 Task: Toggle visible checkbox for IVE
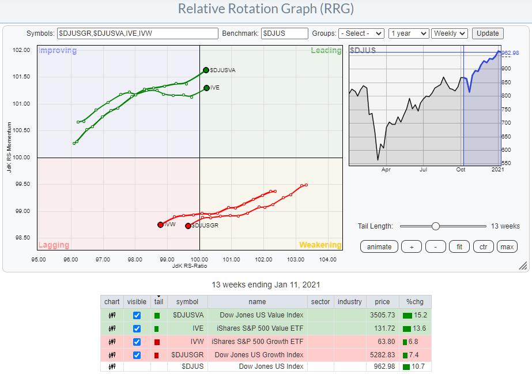(137, 328)
